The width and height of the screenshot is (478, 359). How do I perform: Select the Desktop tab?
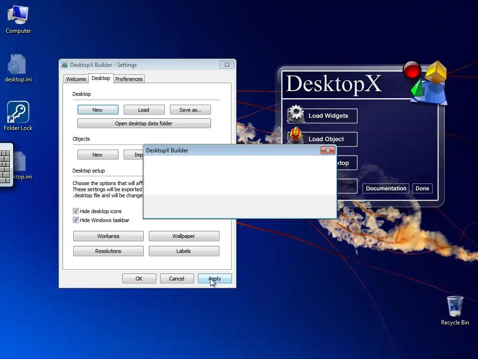[x=101, y=78]
